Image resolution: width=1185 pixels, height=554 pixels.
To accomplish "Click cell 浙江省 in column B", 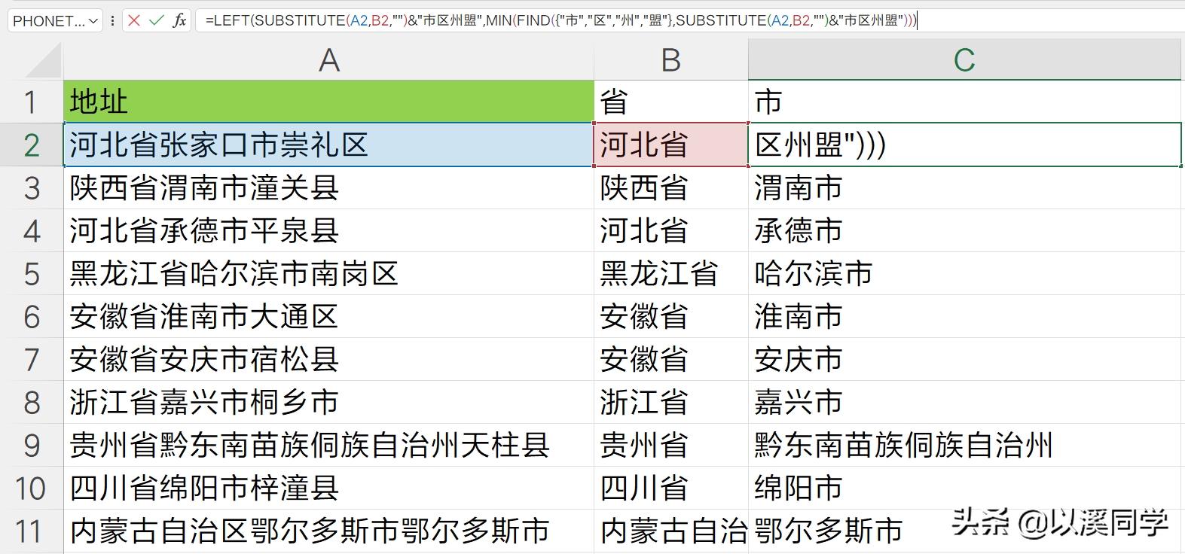I will [671, 402].
